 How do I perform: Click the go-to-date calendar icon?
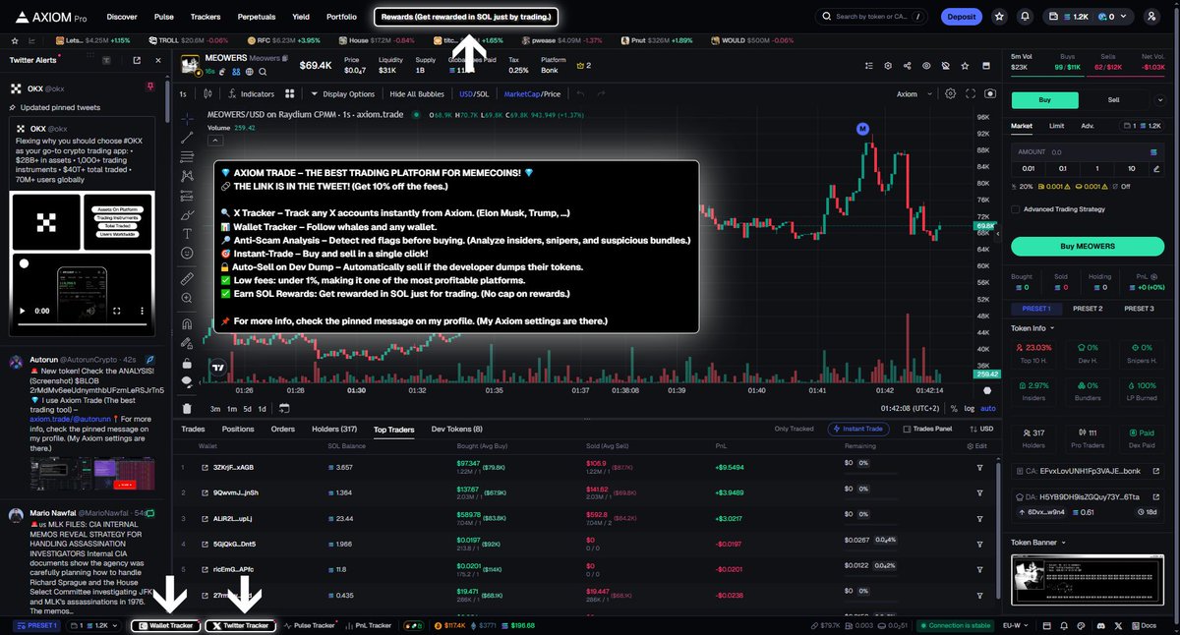coord(284,408)
